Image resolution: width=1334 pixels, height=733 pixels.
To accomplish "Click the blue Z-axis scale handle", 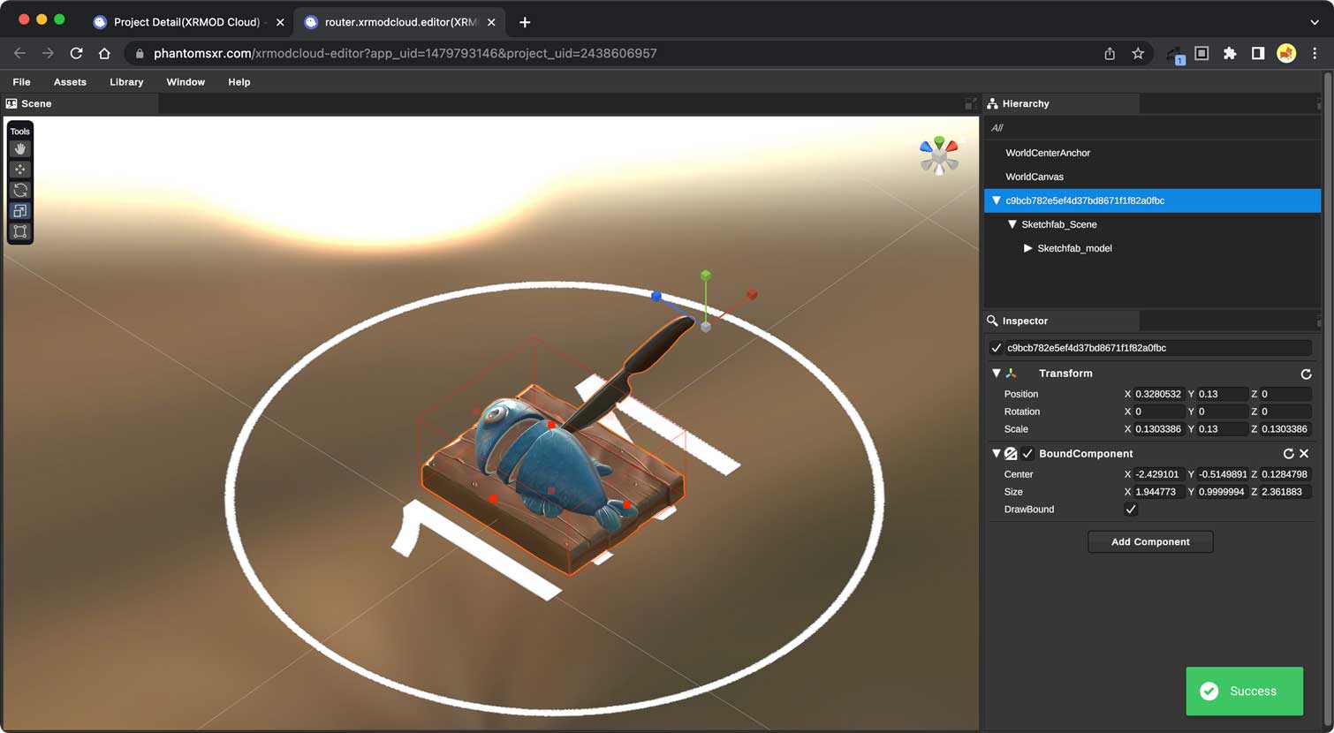I will tap(656, 296).
